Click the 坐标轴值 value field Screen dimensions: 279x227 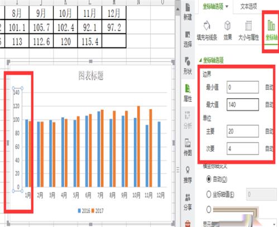(261, 195)
